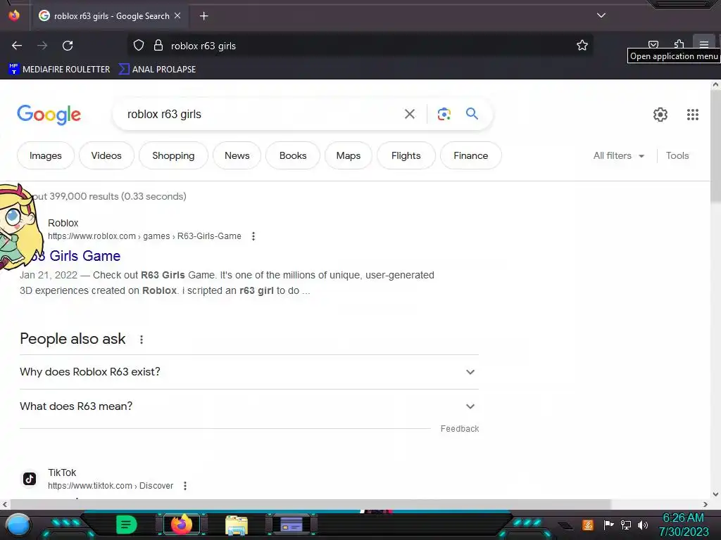Open the Videos filter tab
Viewport: 721px width, 540px height.
tap(106, 155)
